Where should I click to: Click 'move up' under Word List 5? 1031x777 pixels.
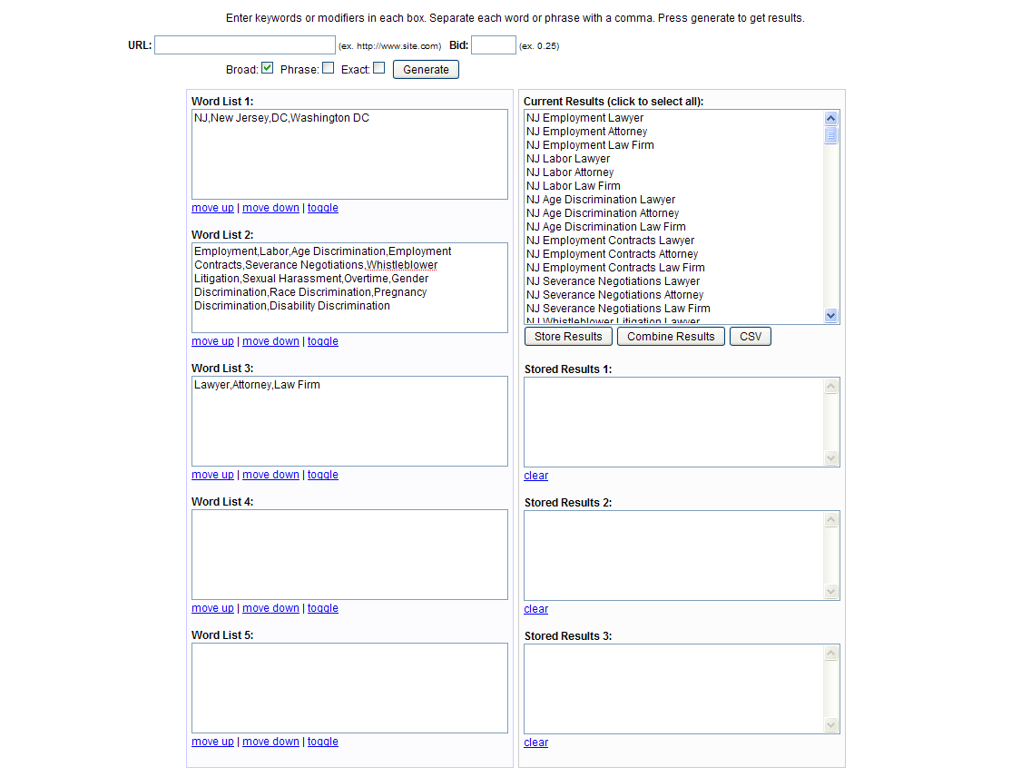(x=212, y=742)
